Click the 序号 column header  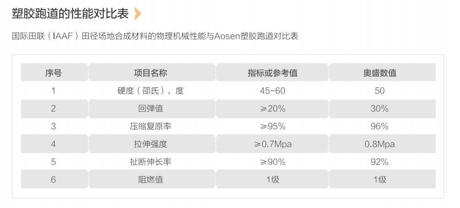pos(54,72)
